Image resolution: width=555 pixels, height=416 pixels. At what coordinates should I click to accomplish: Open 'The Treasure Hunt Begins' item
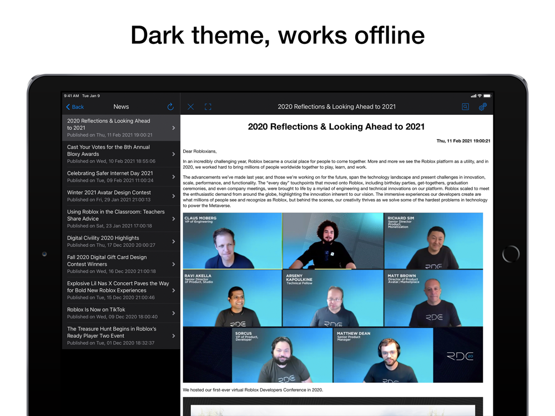tap(121, 336)
